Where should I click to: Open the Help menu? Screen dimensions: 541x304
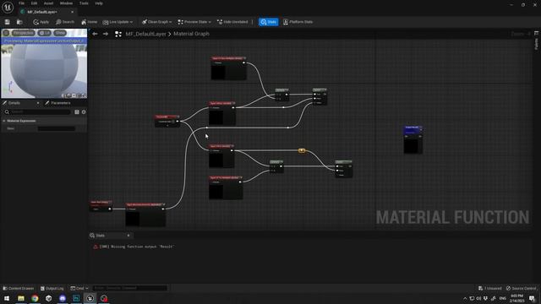pos(99,3)
